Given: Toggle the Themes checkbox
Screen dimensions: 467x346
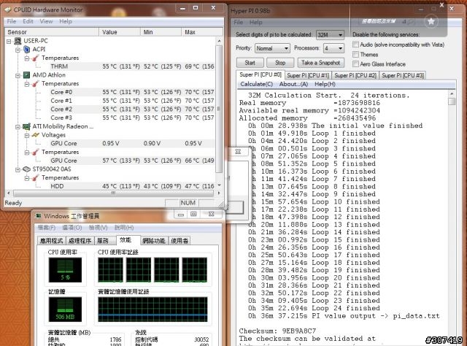Looking at the screenshot, I should 355,54.
